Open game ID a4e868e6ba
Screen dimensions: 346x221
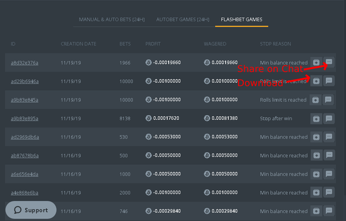pyautogui.click(x=24, y=192)
